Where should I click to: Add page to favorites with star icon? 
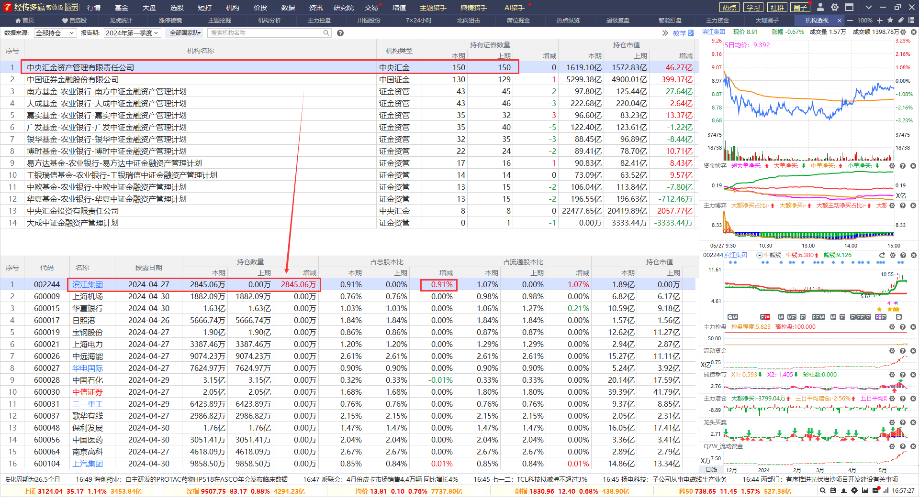point(890,20)
